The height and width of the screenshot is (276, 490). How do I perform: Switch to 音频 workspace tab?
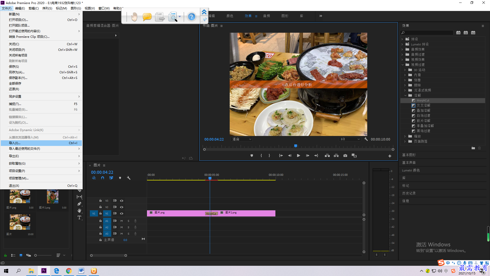[267, 16]
